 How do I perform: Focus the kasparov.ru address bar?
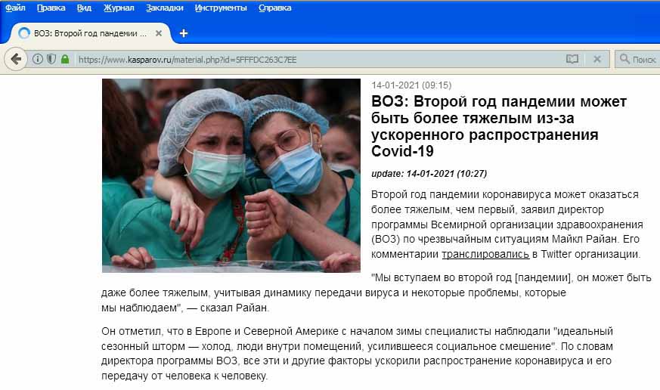pyautogui.click(x=318, y=60)
